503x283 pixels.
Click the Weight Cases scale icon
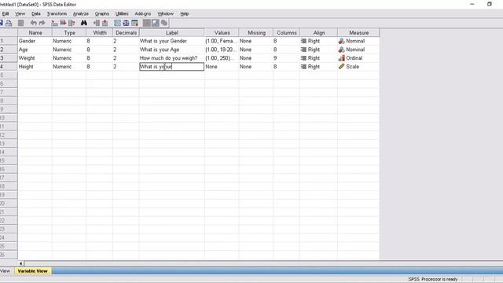(126, 23)
